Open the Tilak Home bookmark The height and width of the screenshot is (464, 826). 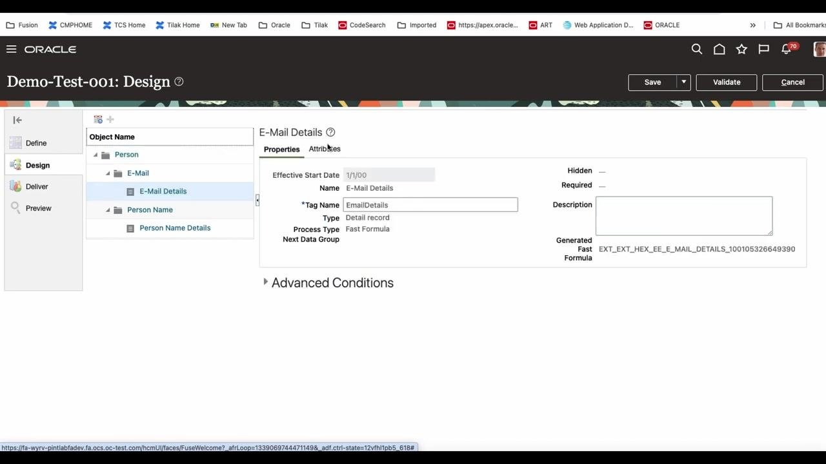pyautogui.click(x=177, y=25)
